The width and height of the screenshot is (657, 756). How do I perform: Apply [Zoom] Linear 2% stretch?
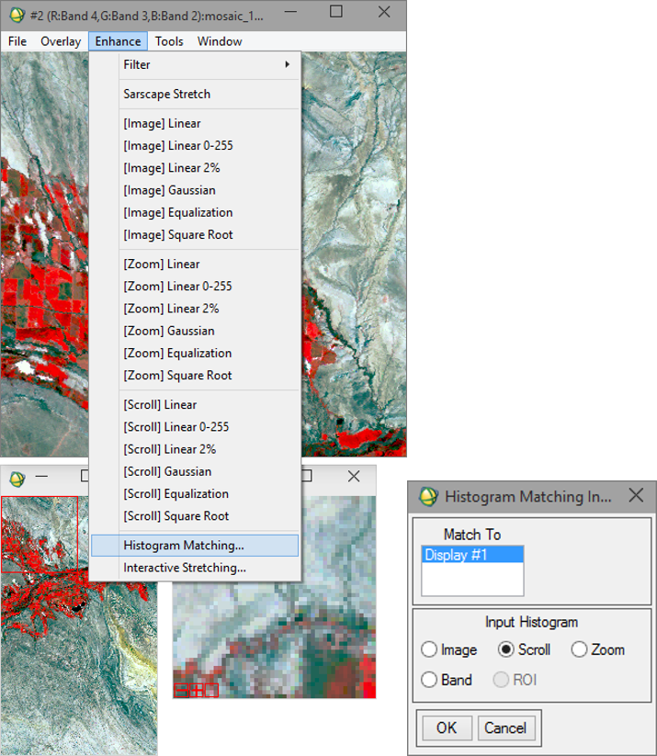(x=195, y=309)
